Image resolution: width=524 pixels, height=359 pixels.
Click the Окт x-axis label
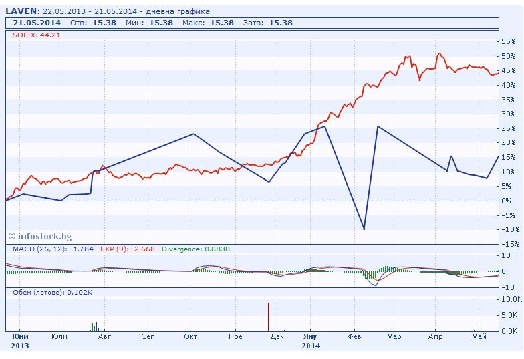point(190,336)
